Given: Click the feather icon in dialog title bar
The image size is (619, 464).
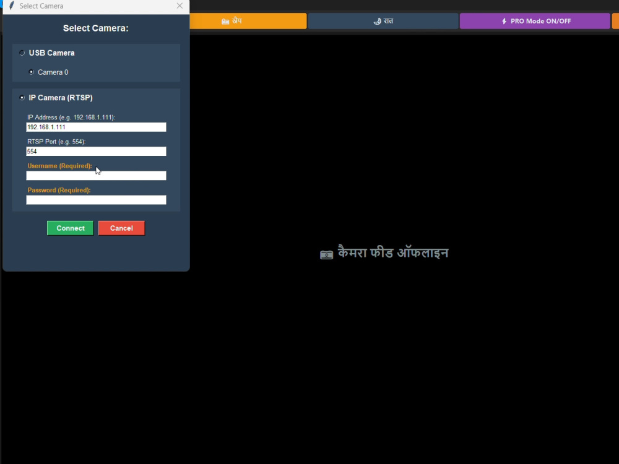Looking at the screenshot, I should pyautogui.click(x=11, y=6).
